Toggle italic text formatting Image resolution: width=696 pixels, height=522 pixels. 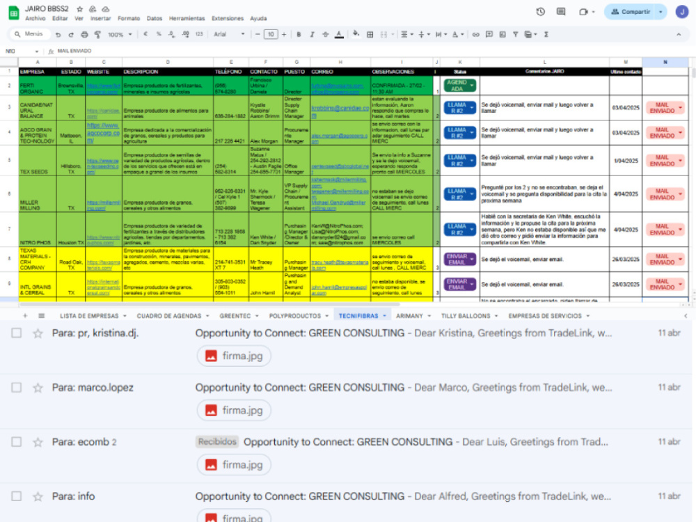[x=312, y=34]
